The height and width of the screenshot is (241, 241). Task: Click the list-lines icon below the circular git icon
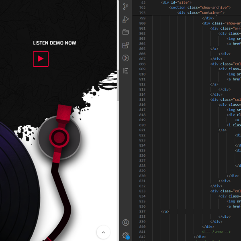click(126, 71)
